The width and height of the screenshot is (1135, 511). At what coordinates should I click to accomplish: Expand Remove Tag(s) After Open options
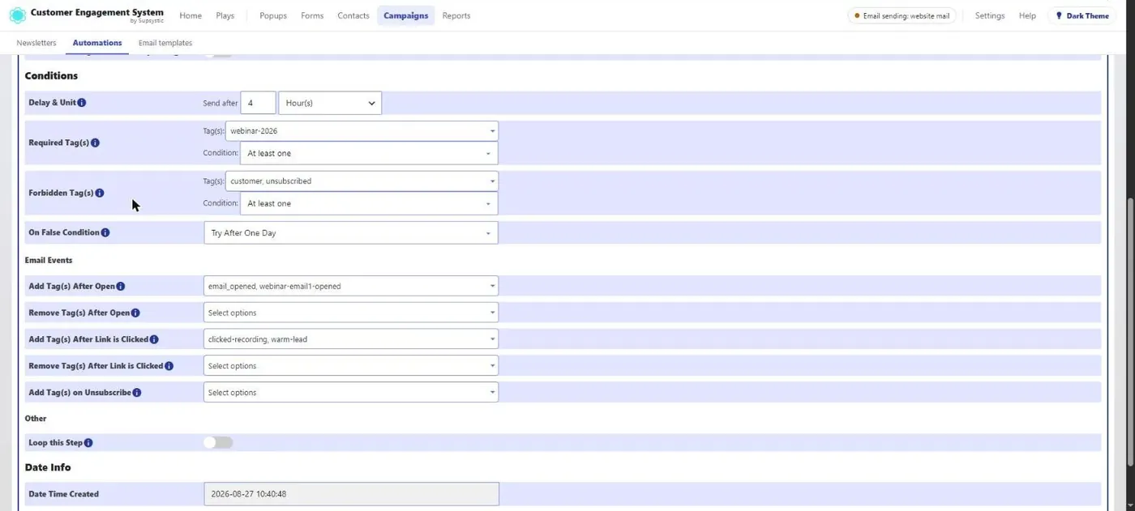click(351, 313)
